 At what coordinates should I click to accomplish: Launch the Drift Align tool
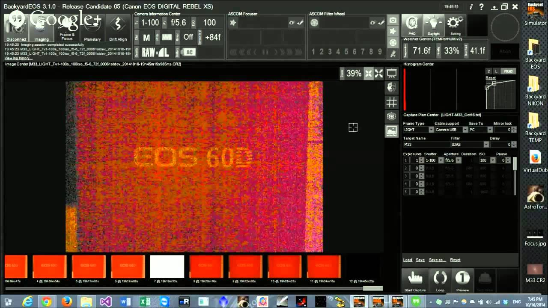point(118,28)
